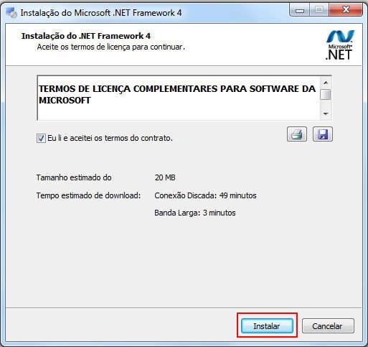Screen dimensions: 368x347
Task: Click the 'Instalação do .NET Framework 4' heading
Action: pyautogui.click(x=86, y=36)
